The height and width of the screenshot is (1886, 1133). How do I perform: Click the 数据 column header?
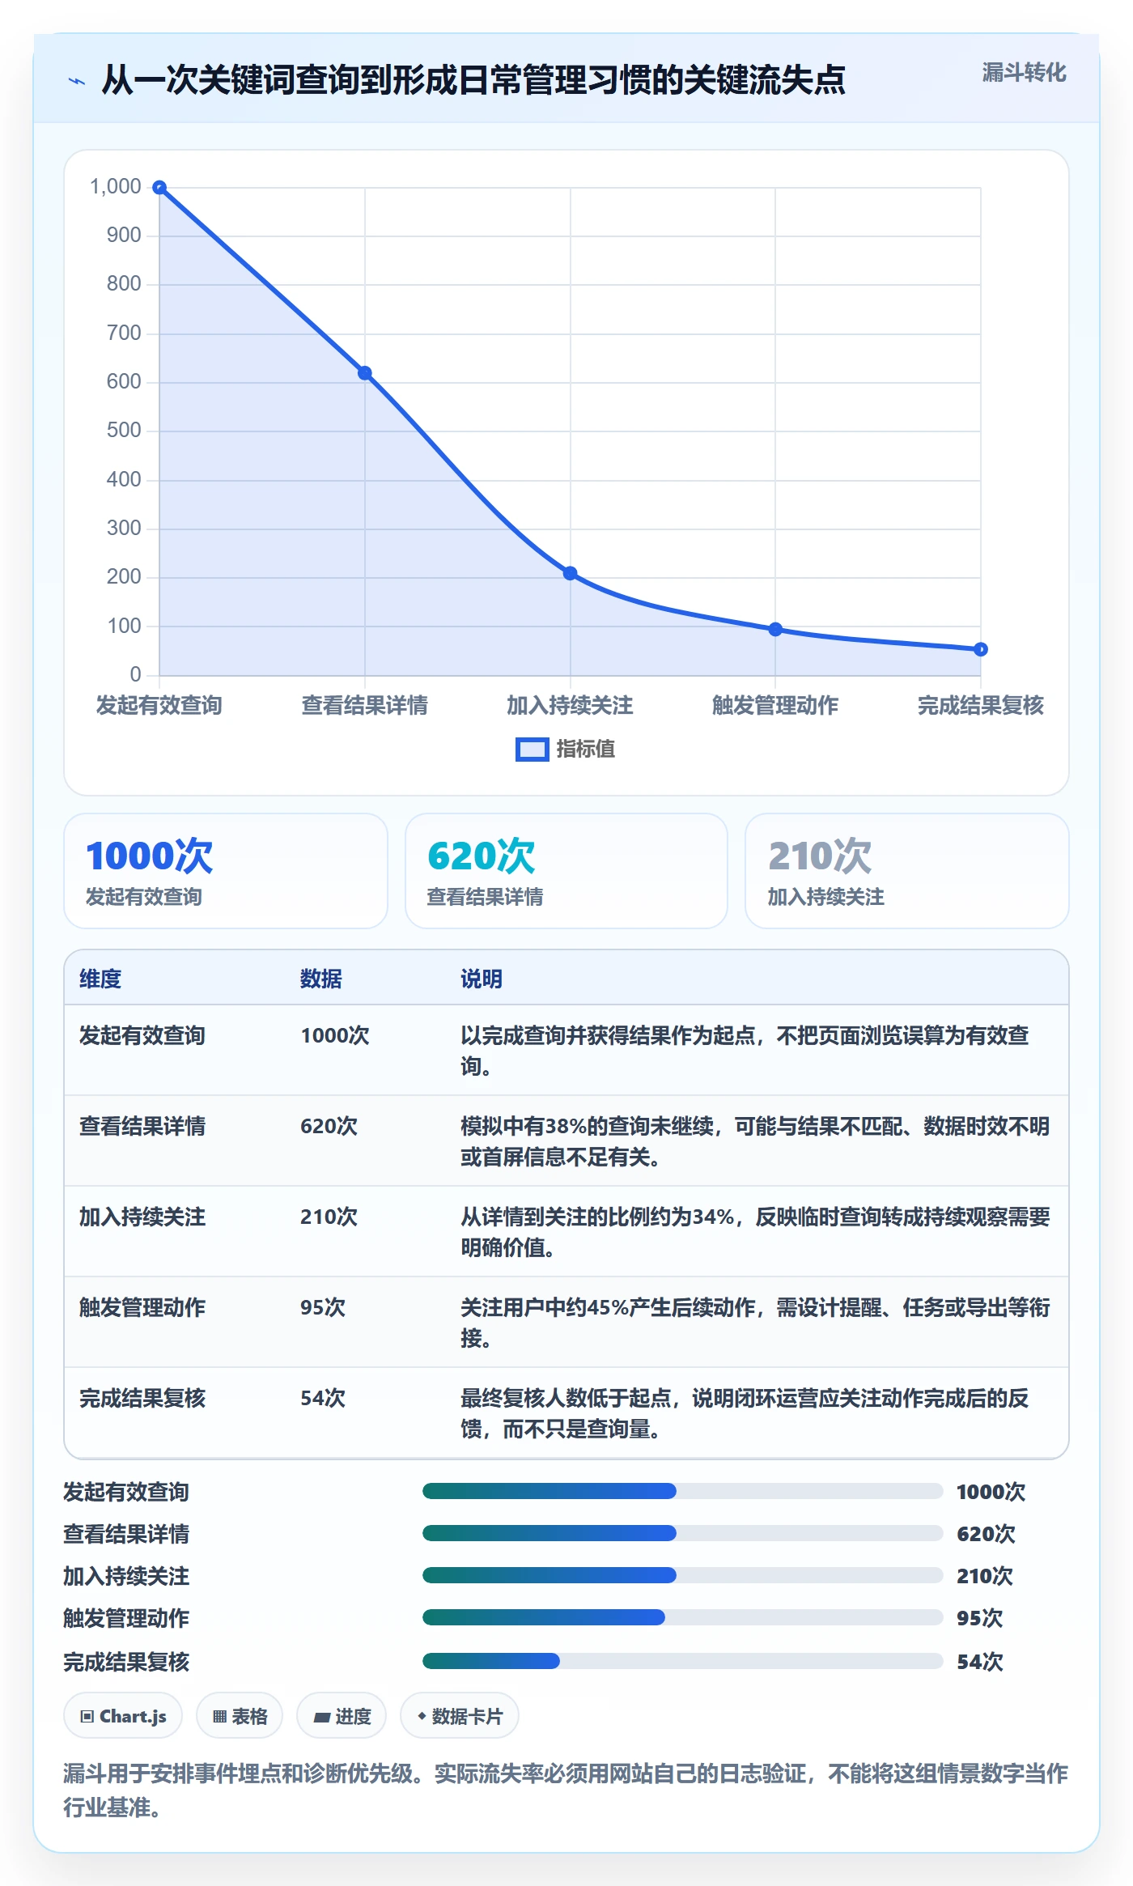tap(321, 979)
